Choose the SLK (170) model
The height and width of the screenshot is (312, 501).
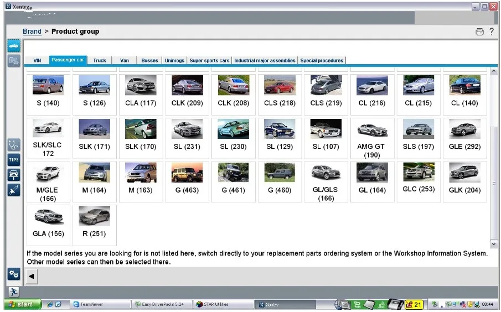pyautogui.click(x=141, y=138)
